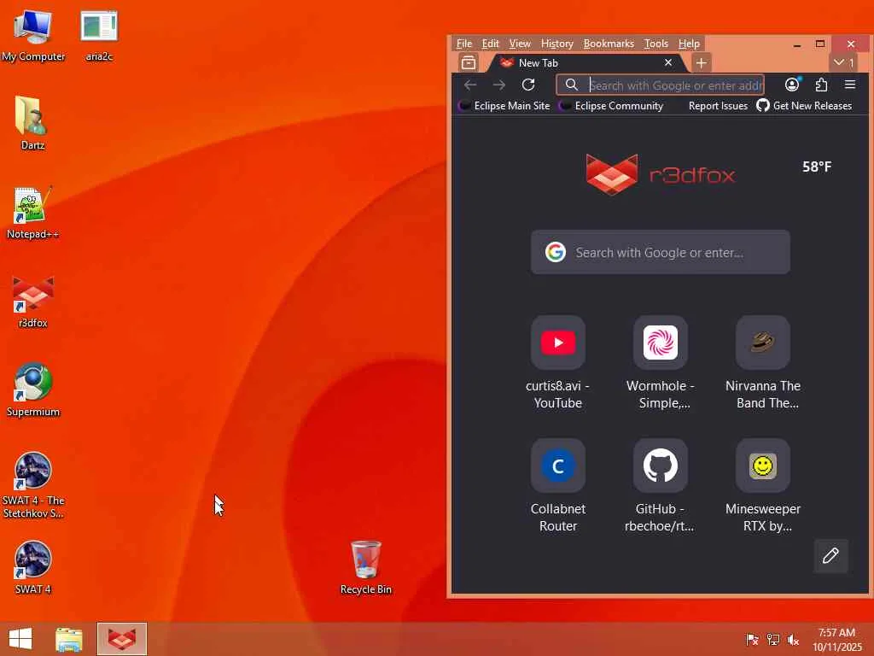Click the r3dfox logo on new tab page
This screenshot has height=656, width=874.
(661, 174)
